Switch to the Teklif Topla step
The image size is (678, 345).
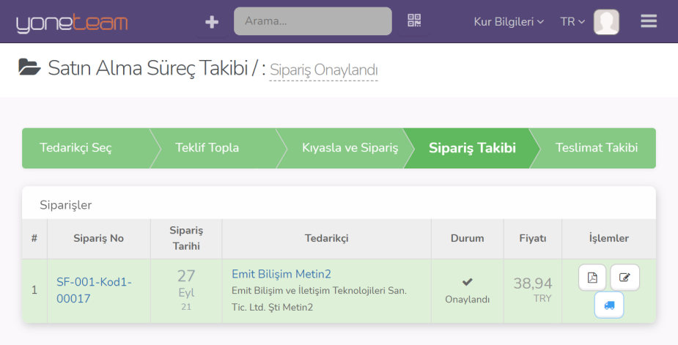pyautogui.click(x=207, y=148)
